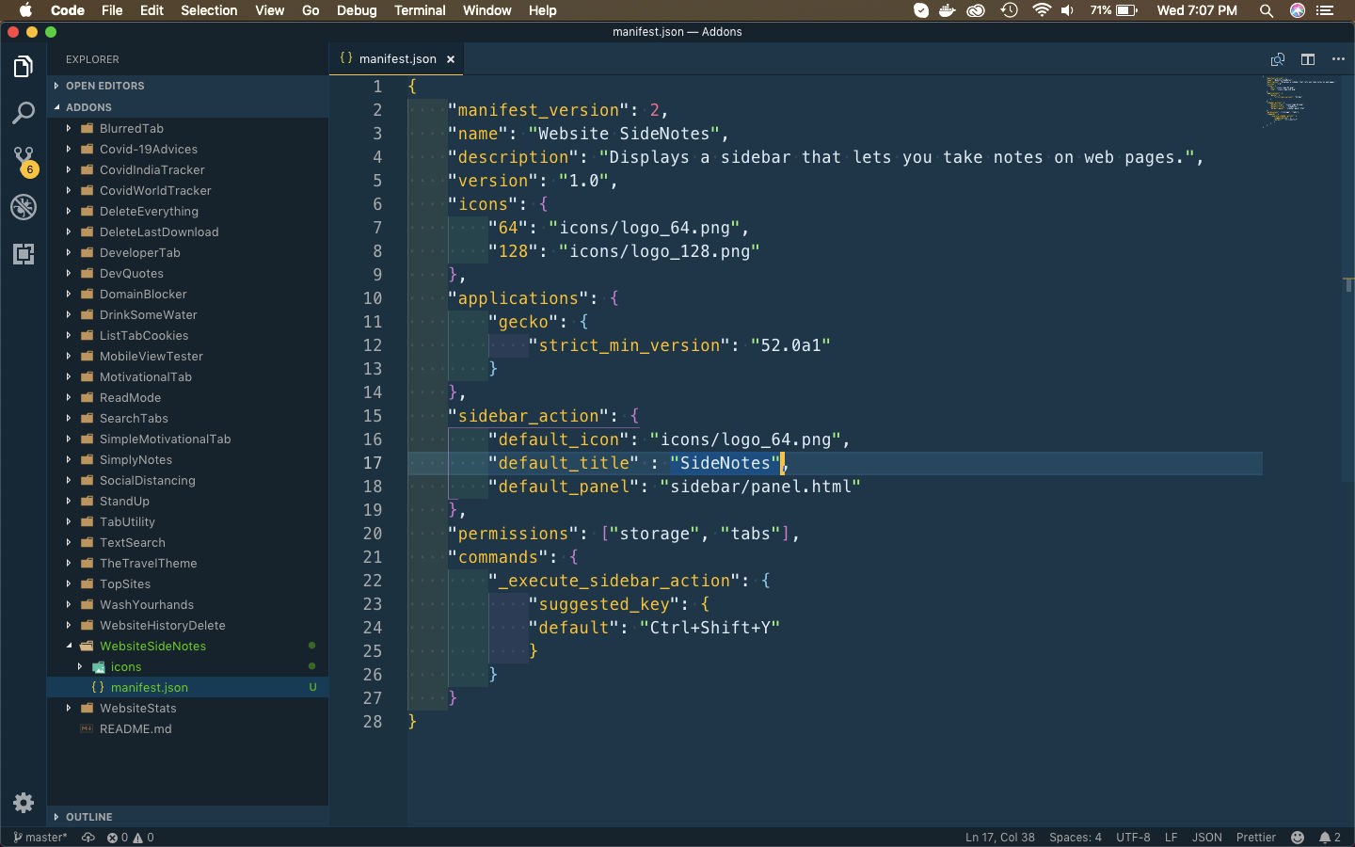Image resolution: width=1355 pixels, height=847 pixels.
Task: Expand the OPEN EDITORS section
Action: click(188, 86)
